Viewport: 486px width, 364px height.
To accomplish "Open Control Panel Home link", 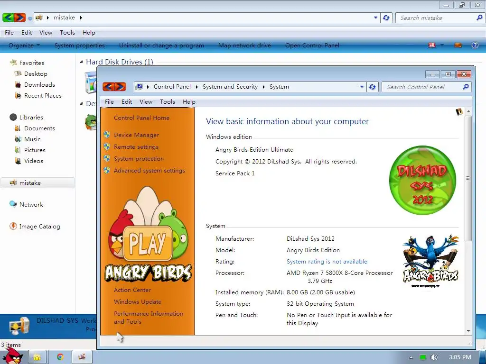I will (x=141, y=118).
